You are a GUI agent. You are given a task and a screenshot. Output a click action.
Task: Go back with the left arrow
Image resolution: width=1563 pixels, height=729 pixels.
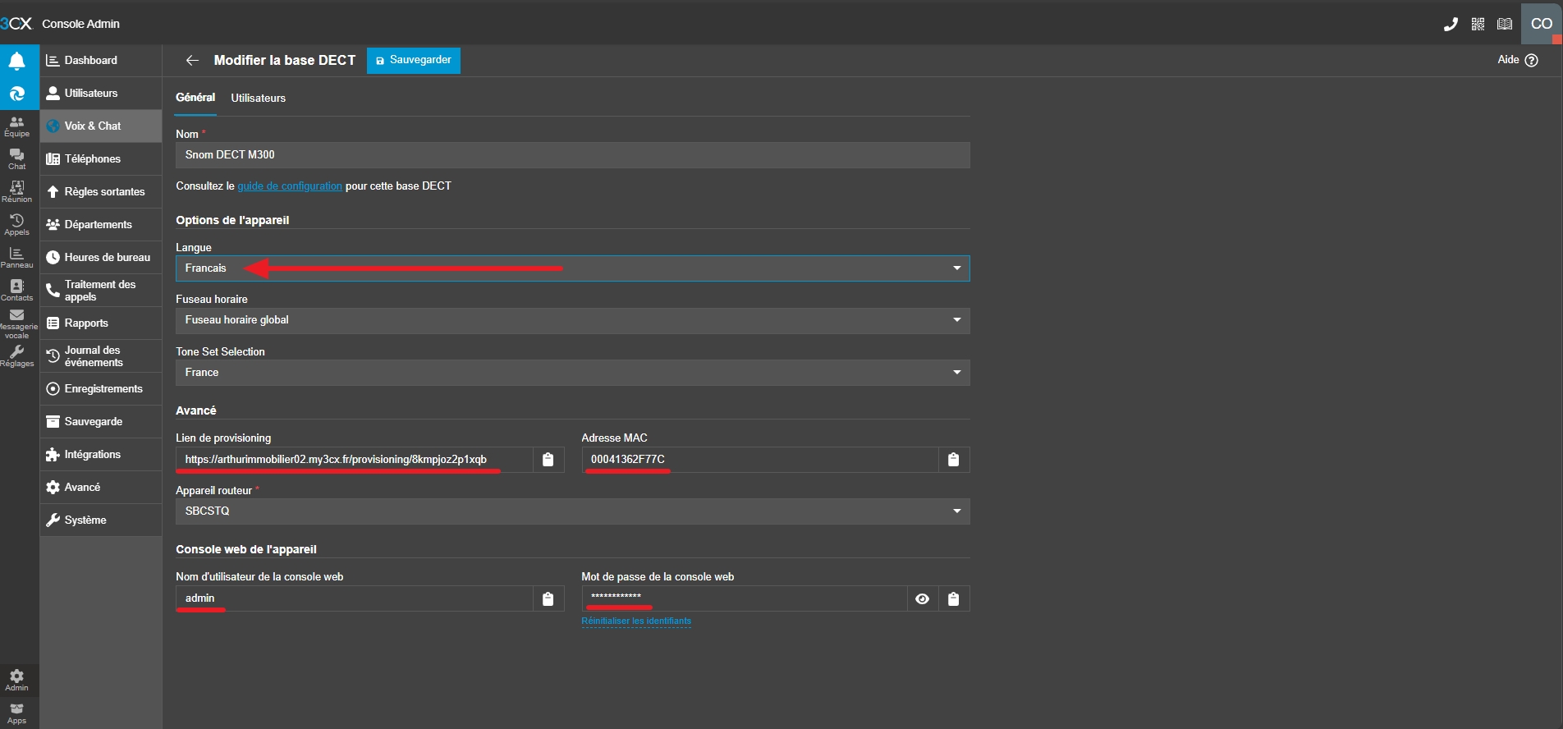[192, 60]
